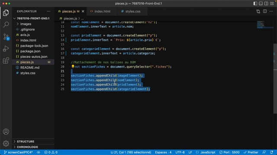Click the M modified badge beside pieces.js
The height and width of the screenshot is (155, 277).
[x=49, y=62]
